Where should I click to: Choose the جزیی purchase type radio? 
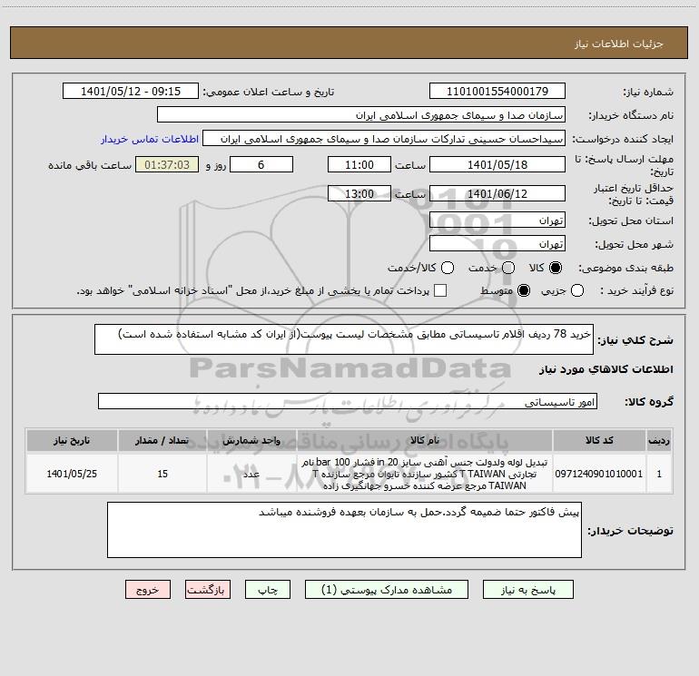tap(576, 290)
